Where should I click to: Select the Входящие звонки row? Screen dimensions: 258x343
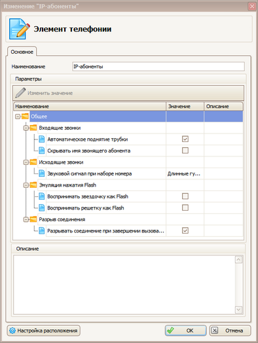128,128
